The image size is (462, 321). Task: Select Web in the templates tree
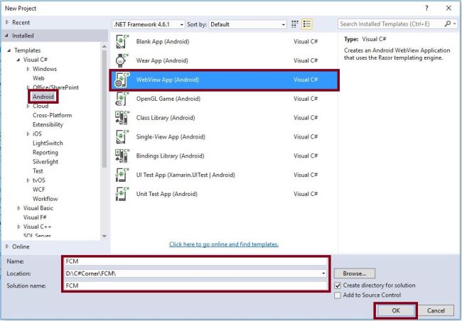pos(38,78)
